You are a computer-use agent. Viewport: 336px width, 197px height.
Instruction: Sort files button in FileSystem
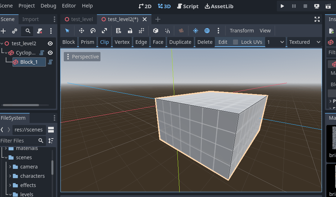[51, 141]
